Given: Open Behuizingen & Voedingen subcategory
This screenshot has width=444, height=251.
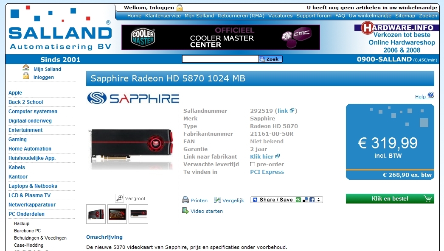Looking at the screenshot, I should 40,238.
